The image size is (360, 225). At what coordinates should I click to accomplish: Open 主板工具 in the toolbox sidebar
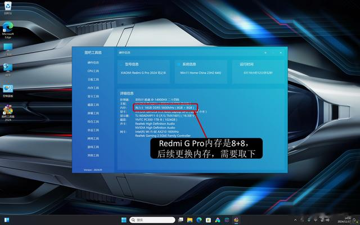tap(93, 79)
